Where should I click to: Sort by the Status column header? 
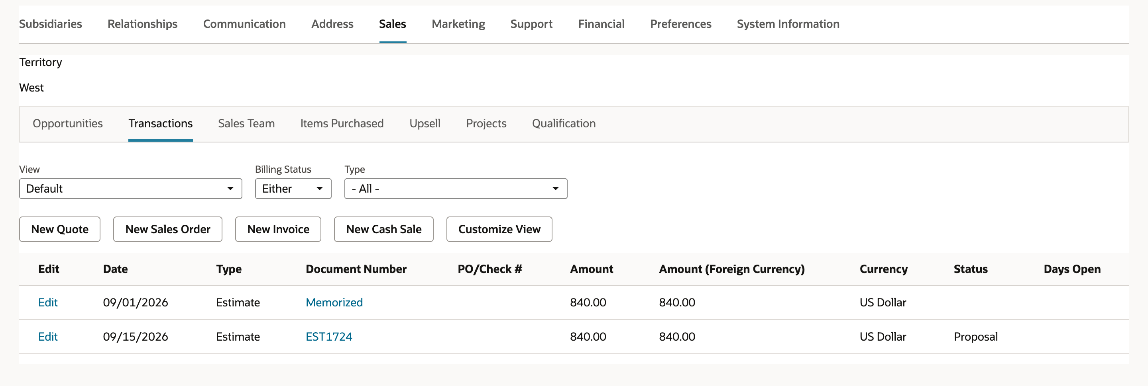970,269
